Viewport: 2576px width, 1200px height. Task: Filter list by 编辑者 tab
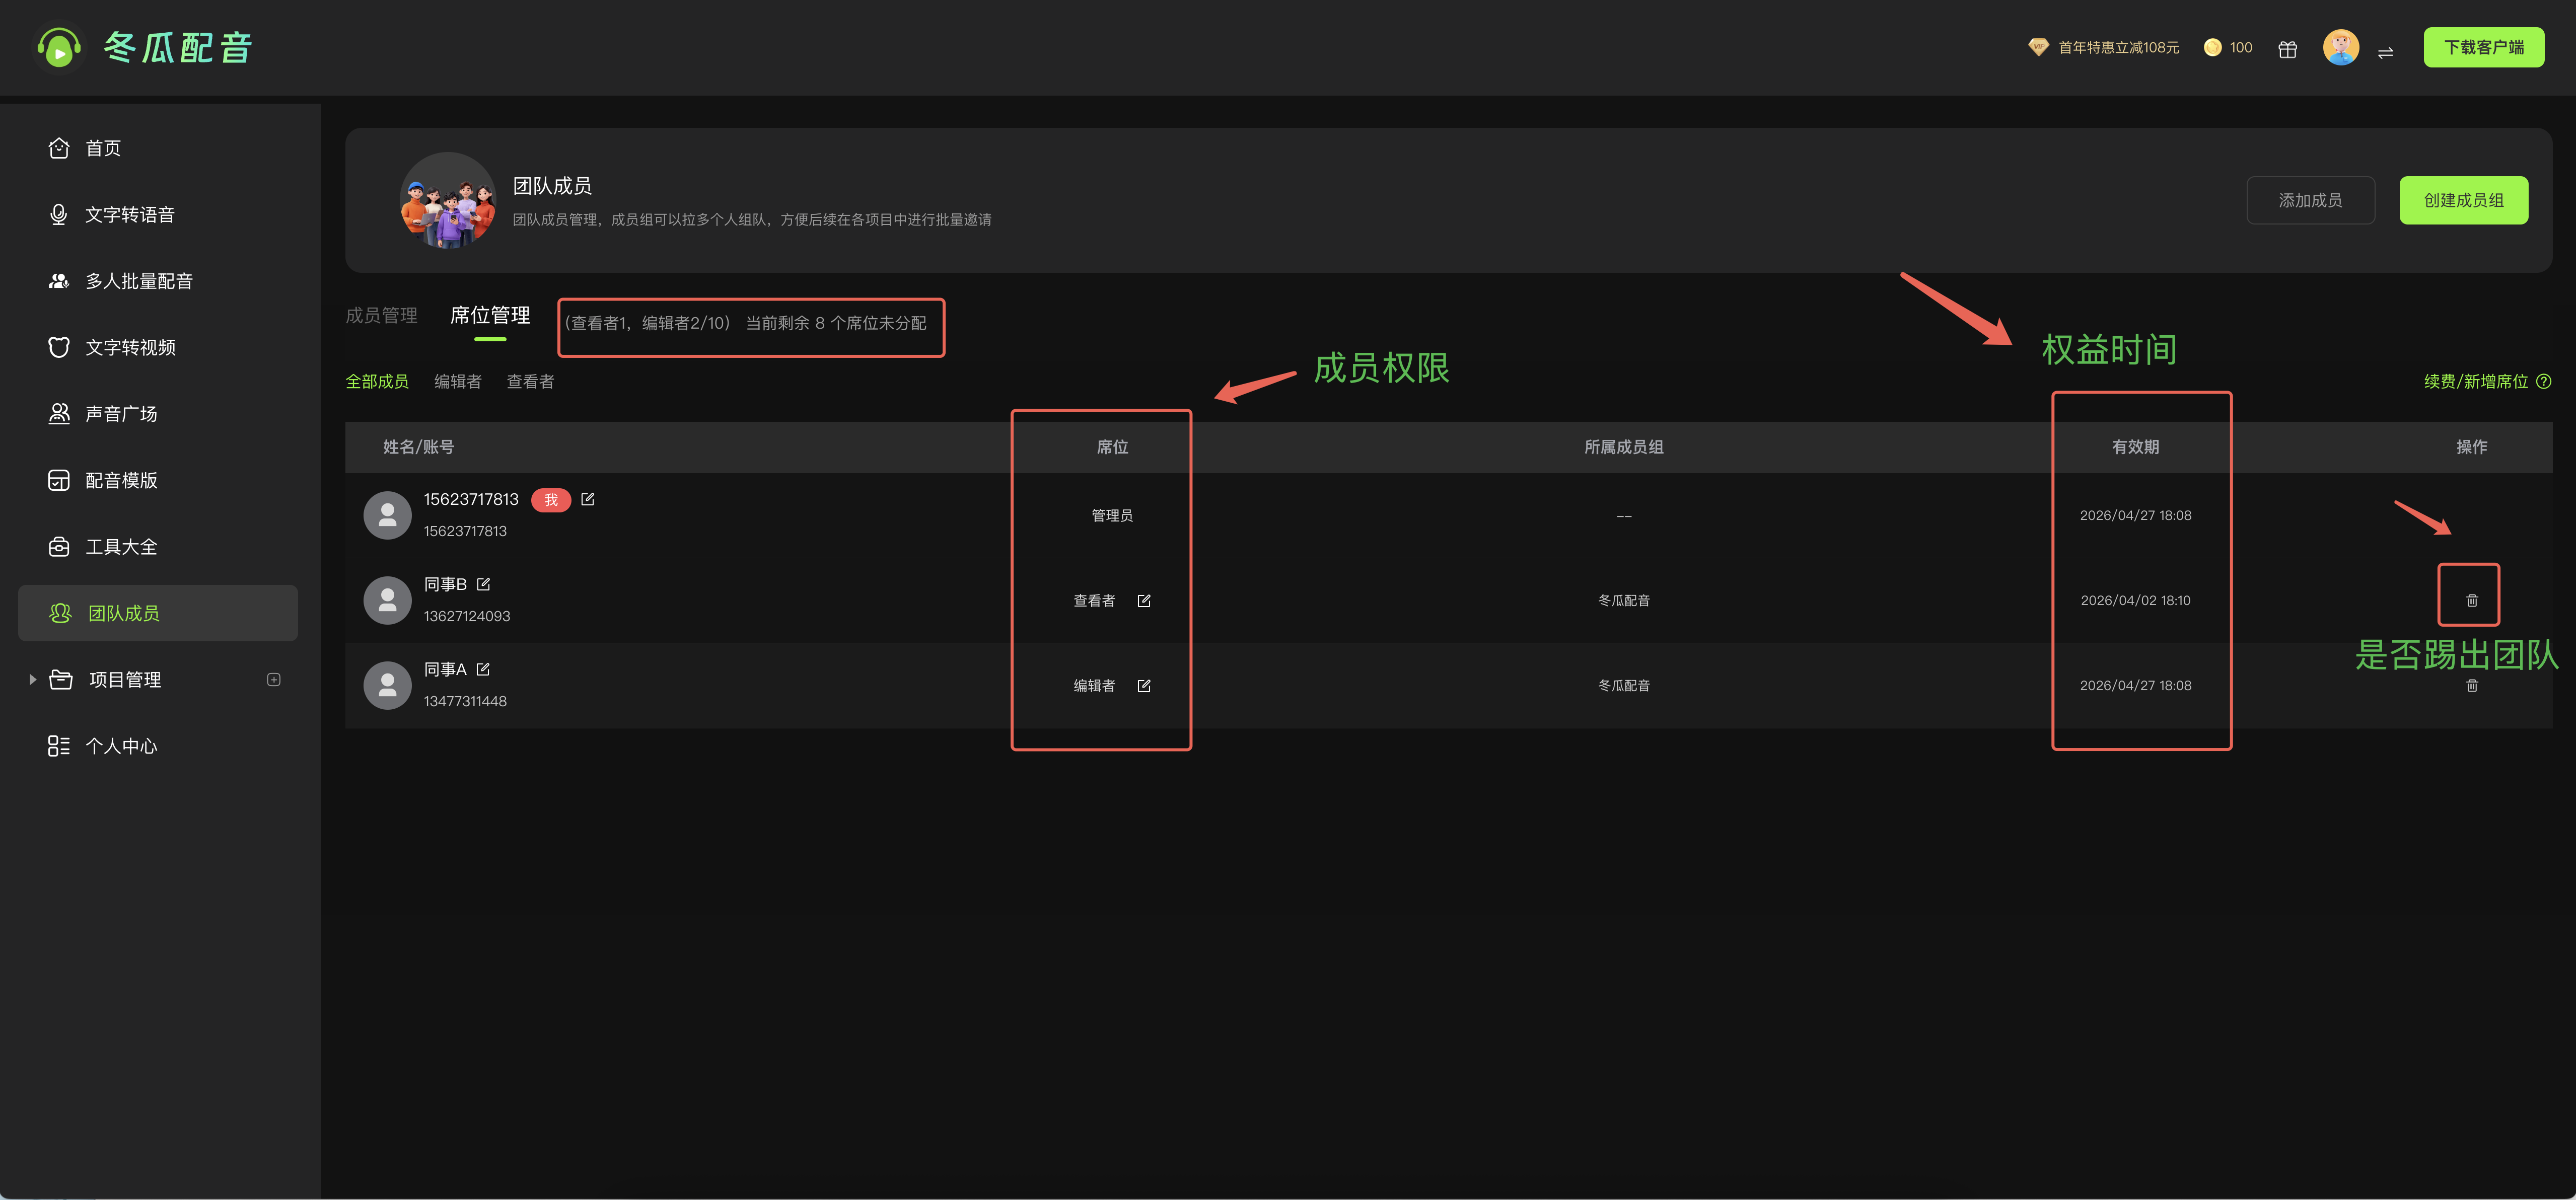pos(458,381)
